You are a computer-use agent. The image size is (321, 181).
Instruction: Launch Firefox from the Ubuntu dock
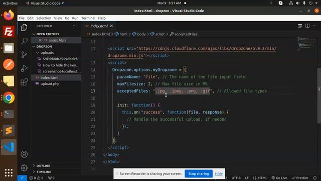(x=9, y=16)
